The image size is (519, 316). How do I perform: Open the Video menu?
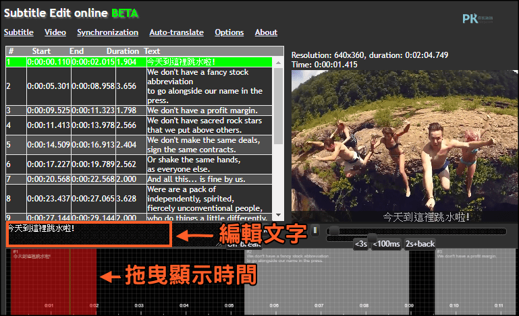click(x=55, y=32)
